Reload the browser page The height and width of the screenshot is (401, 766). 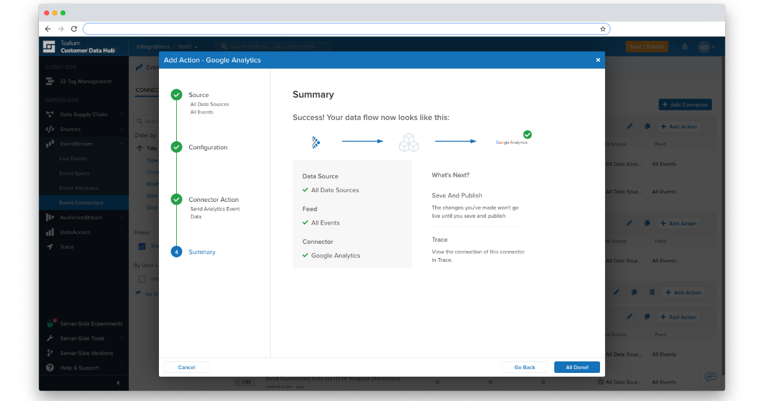(x=74, y=29)
